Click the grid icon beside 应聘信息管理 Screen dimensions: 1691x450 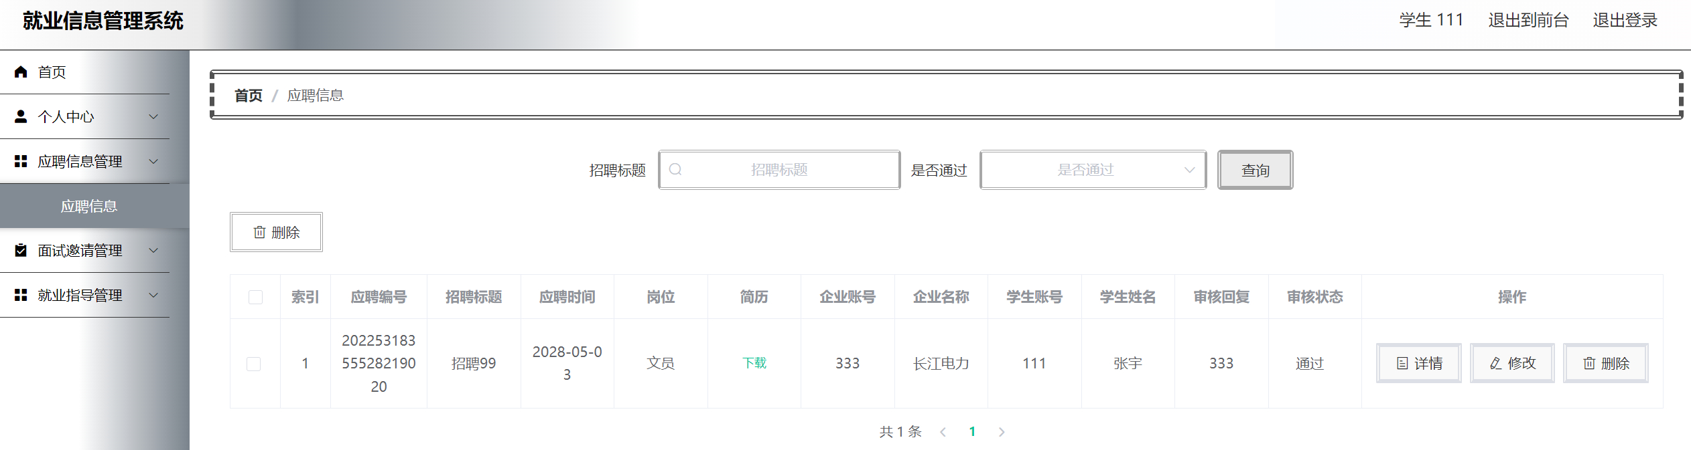21,161
